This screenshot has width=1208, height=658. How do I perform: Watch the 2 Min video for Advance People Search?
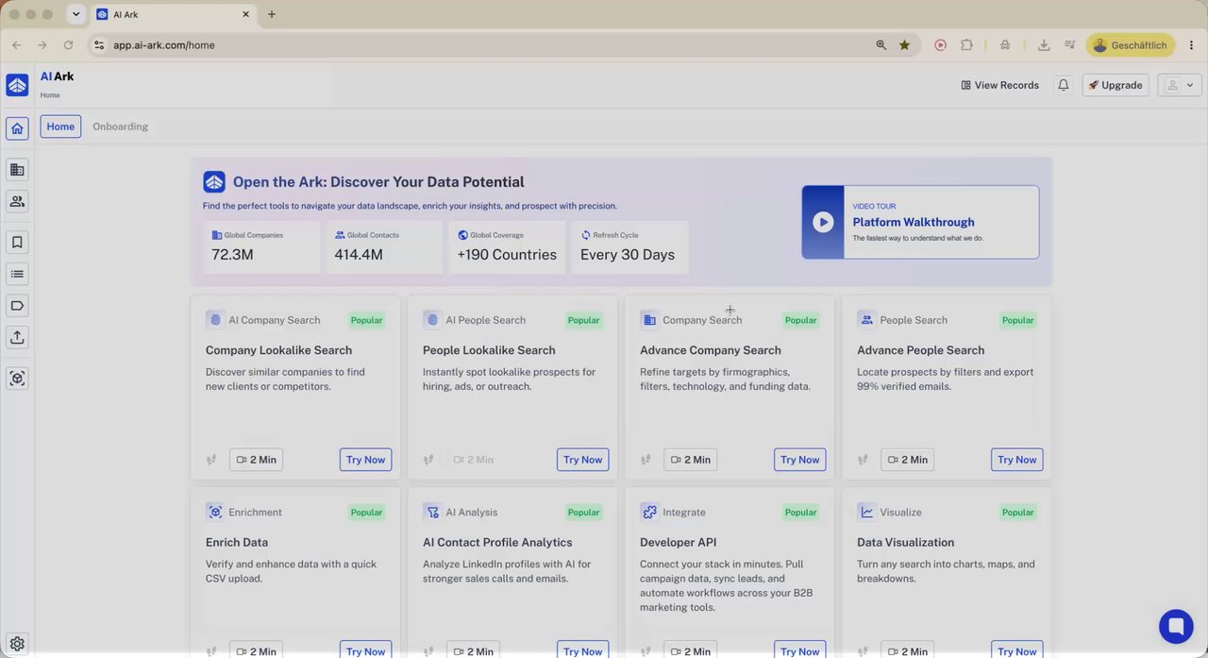coord(907,460)
